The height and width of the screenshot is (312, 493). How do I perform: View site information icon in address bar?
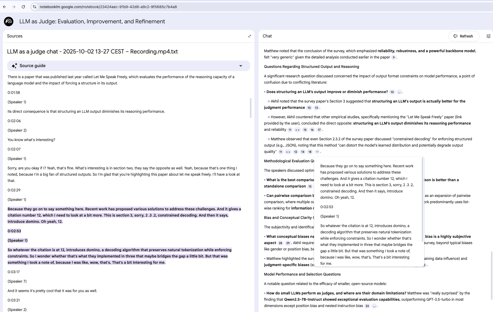(35, 7)
